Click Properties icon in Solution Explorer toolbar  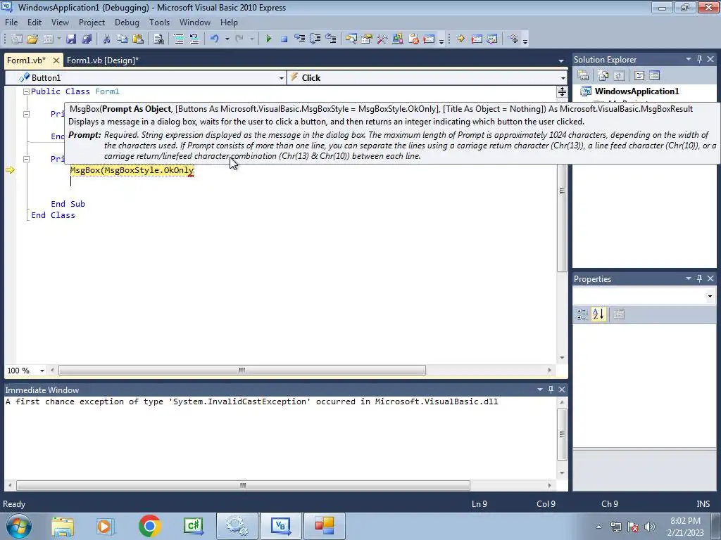click(x=583, y=75)
